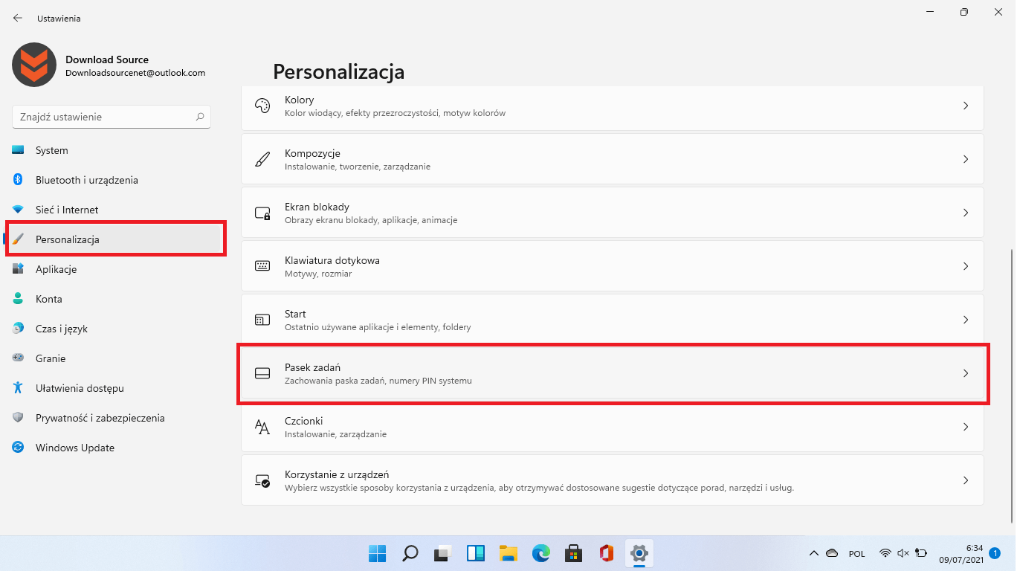
Task: Open Office app from taskbar
Action: coord(607,554)
